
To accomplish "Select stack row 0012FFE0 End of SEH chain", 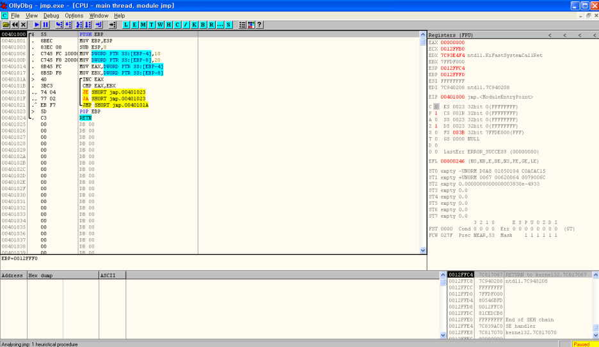I will point(520,320).
